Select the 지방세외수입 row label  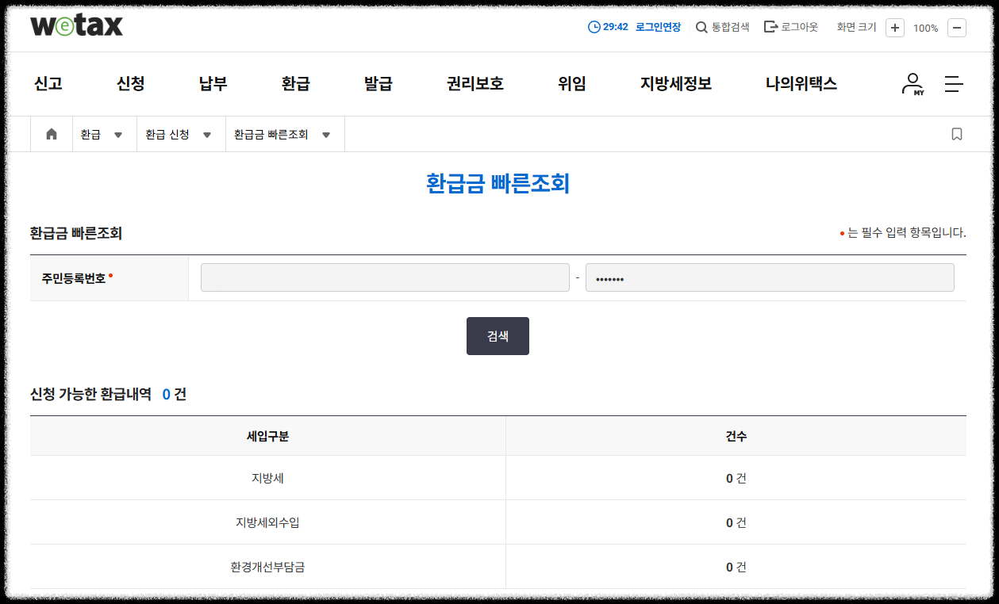[267, 522]
